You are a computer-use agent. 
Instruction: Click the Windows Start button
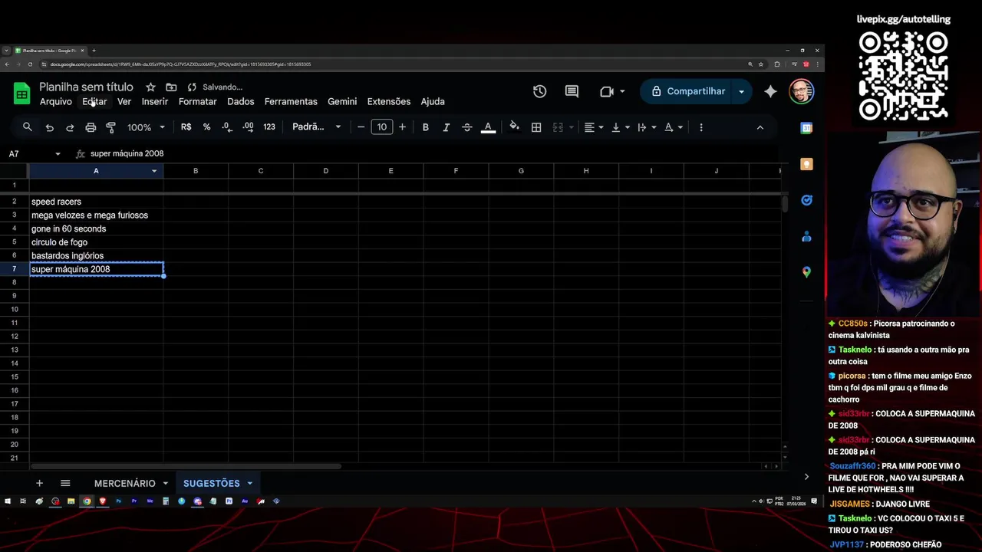coord(8,501)
